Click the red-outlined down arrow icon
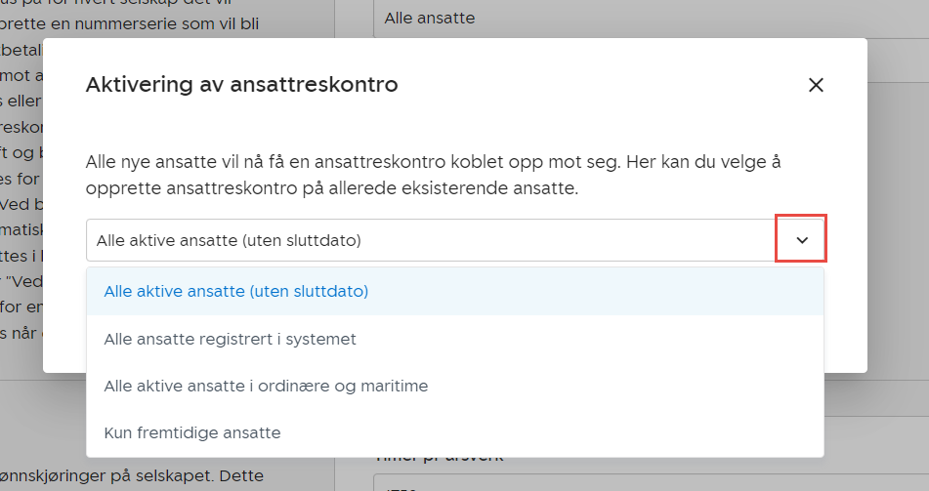 801,240
